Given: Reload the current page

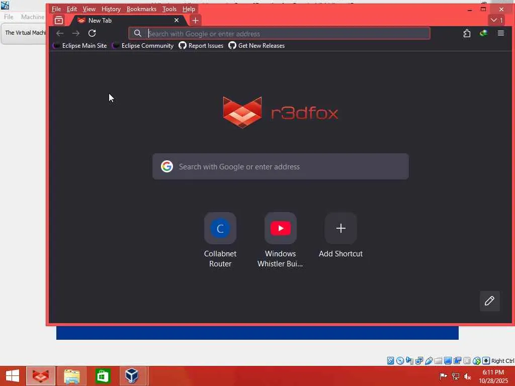Looking at the screenshot, I should [x=92, y=33].
